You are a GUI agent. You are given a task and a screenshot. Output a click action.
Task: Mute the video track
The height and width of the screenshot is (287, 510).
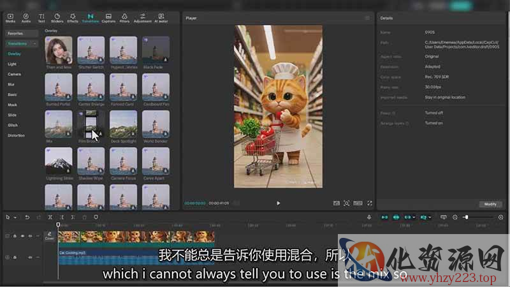click(x=30, y=236)
